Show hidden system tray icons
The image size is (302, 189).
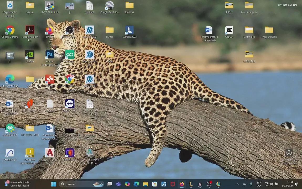point(238,184)
